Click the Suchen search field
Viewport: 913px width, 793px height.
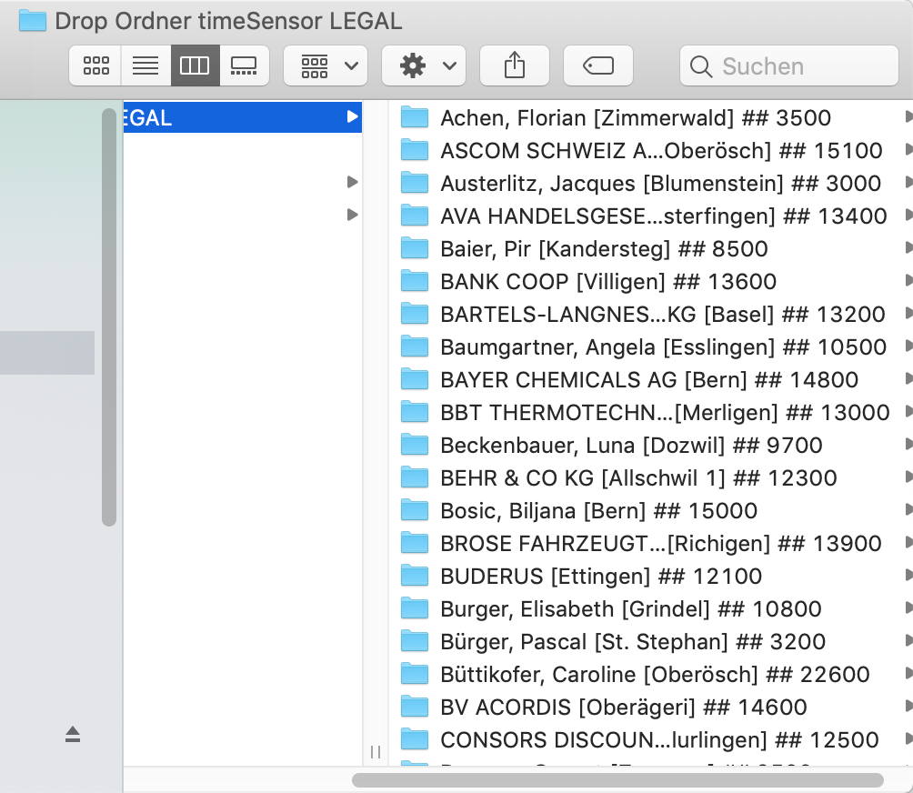[789, 65]
